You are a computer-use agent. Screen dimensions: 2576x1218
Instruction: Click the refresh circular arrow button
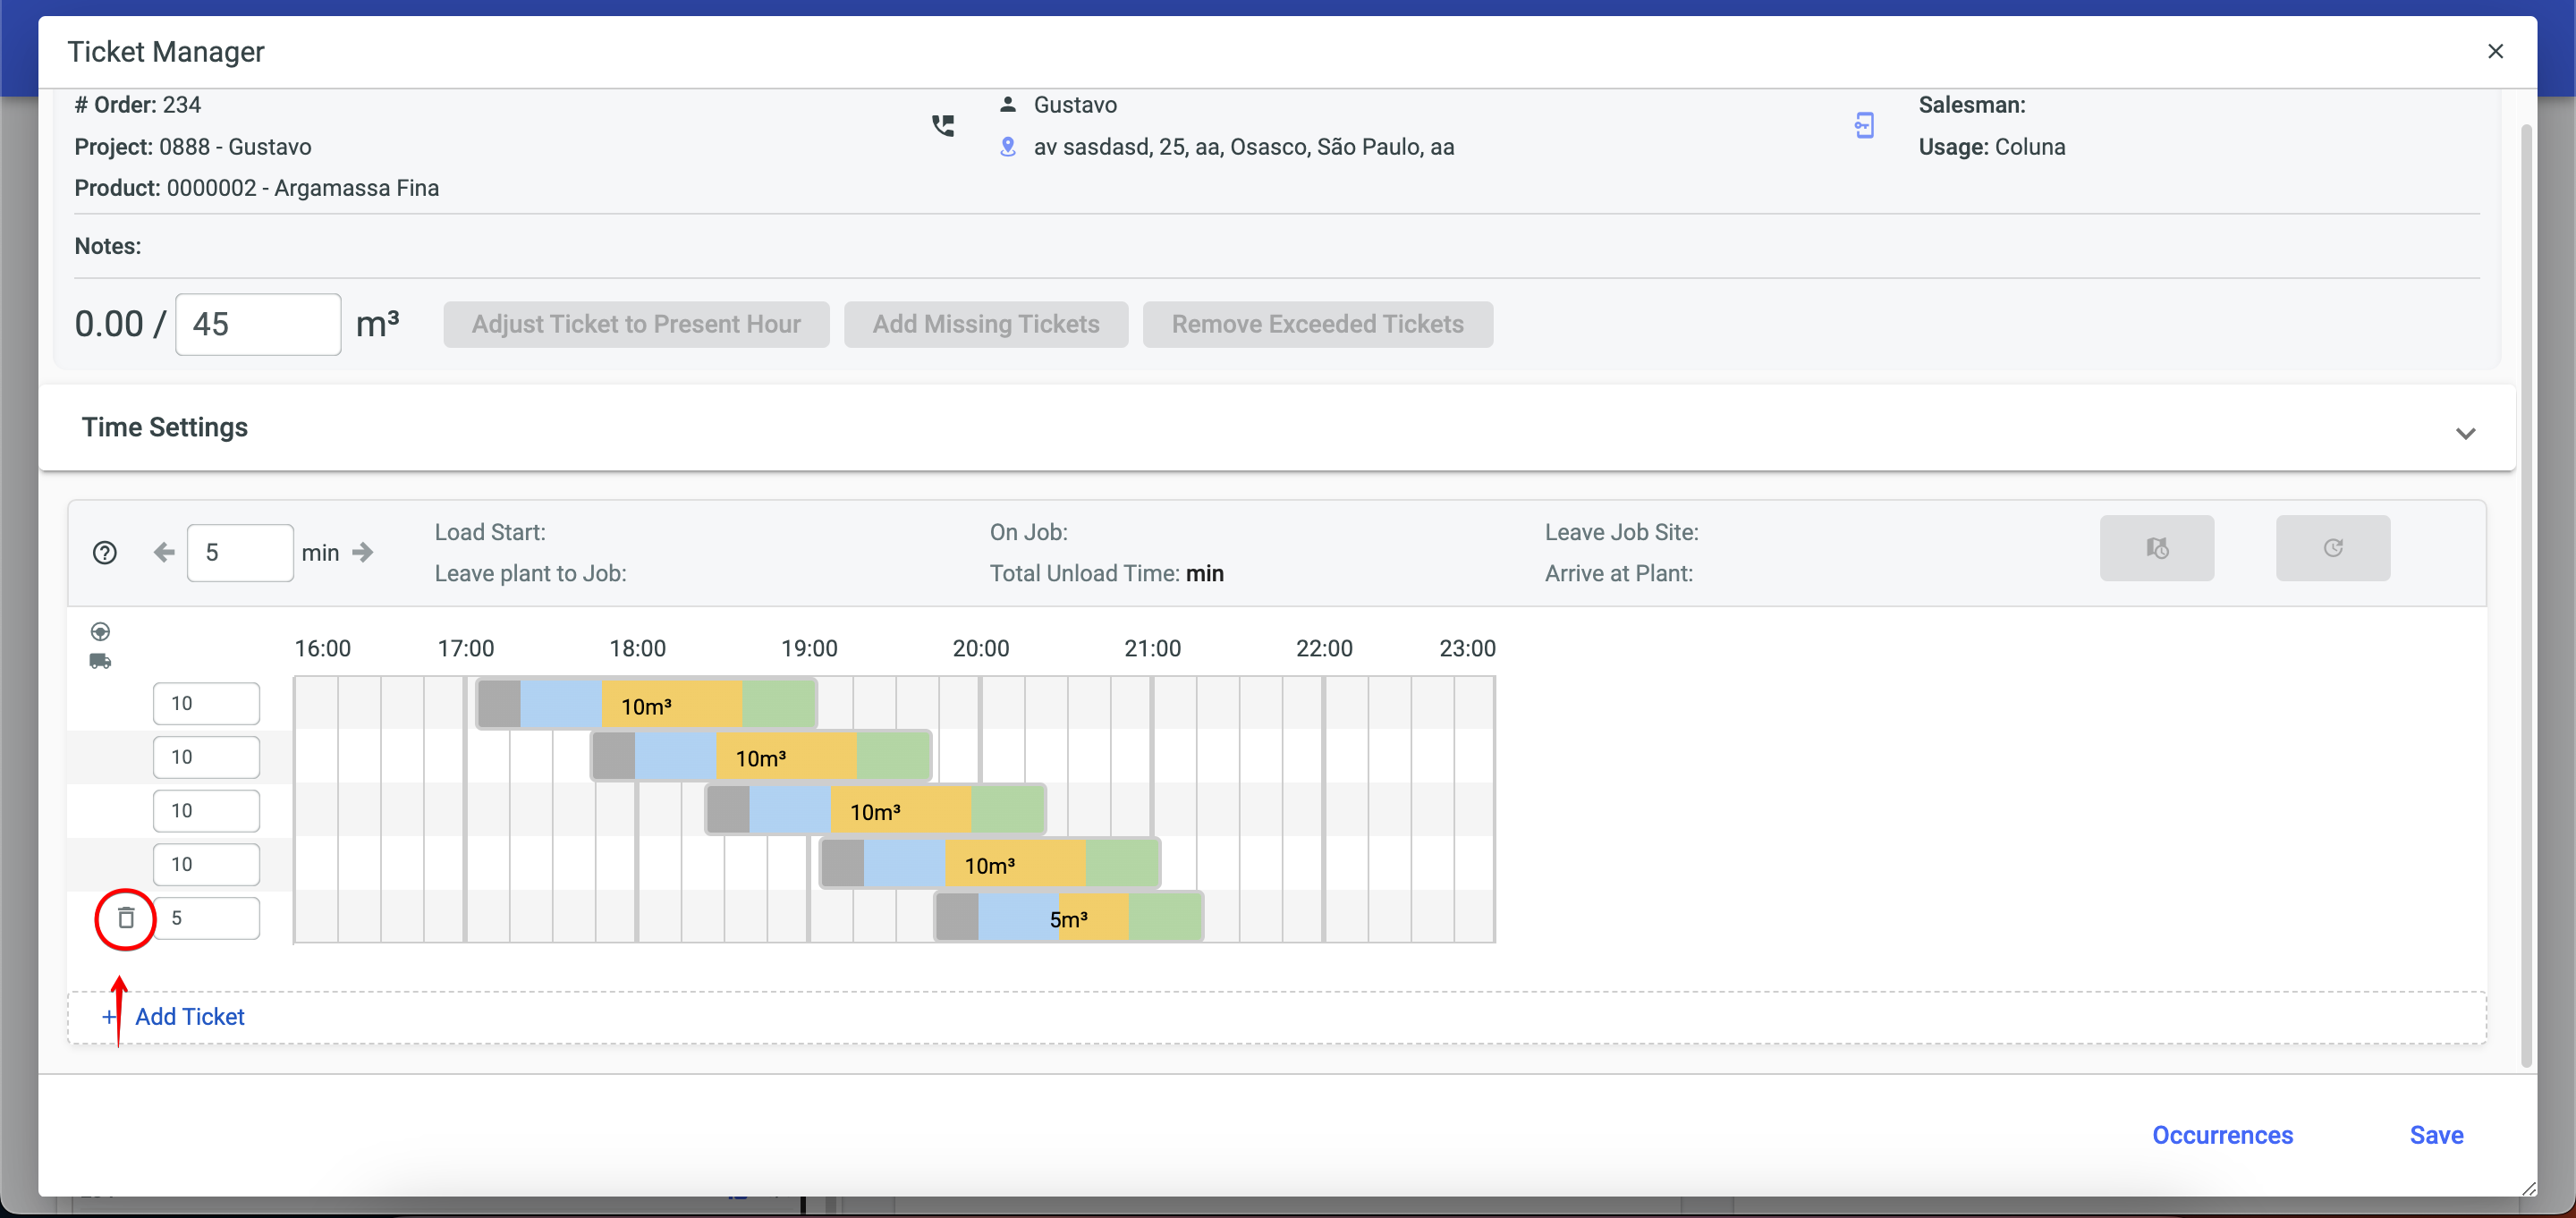(x=2332, y=547)
